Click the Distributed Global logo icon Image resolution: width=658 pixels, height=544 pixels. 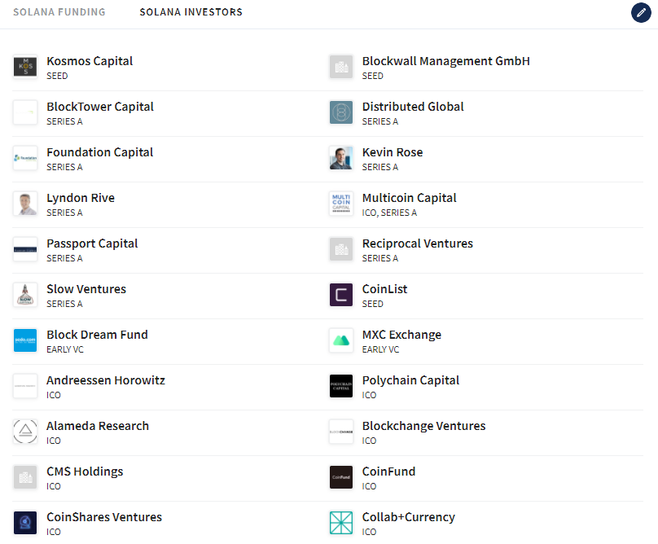point(341,112)
